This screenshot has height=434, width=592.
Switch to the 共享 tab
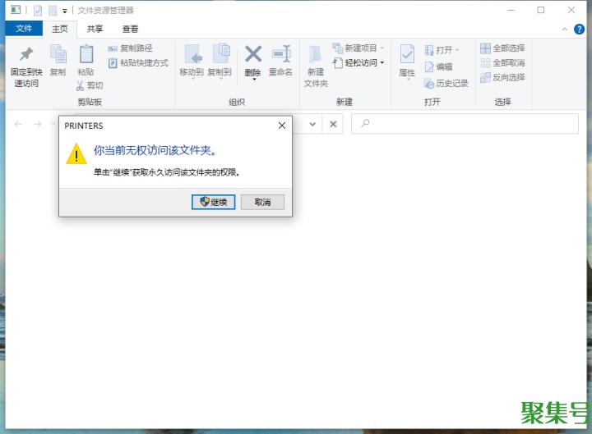95,29
